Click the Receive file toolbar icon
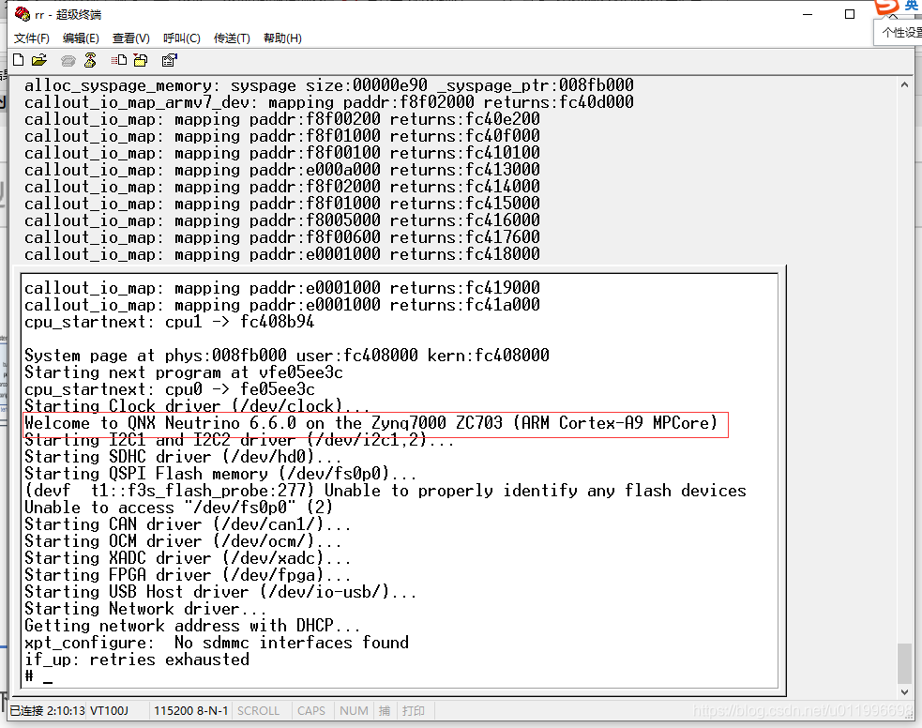 tap(141, 60)
